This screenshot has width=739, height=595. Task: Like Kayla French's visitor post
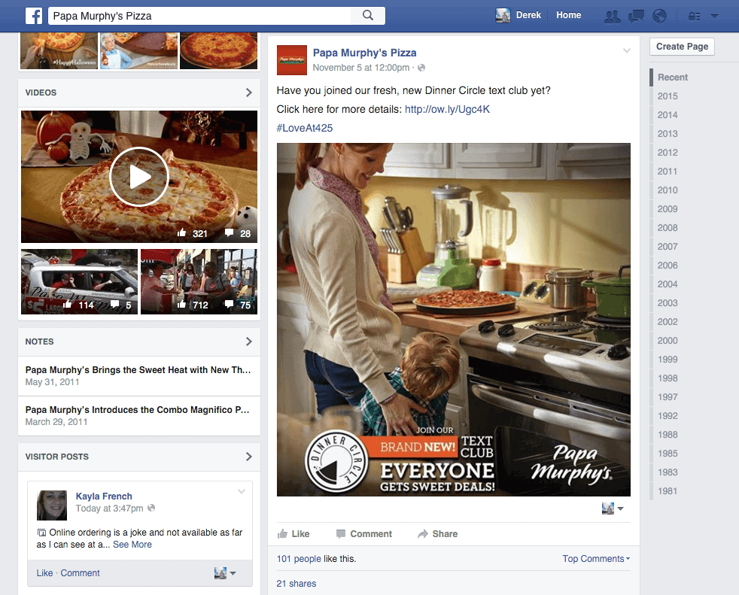click(44, 573)
